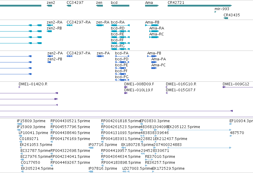Select the DME1-010L19.F clone end
Viewport: 253px width, 173px height.
(126, 93)
